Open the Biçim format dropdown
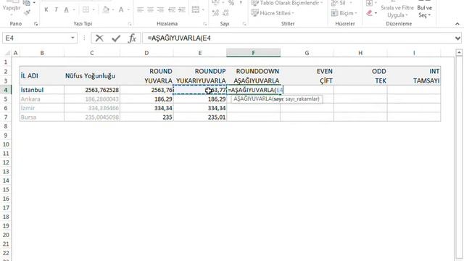This screenshot has height=261, width=464. pyautogui.click(x=344, y=13)
